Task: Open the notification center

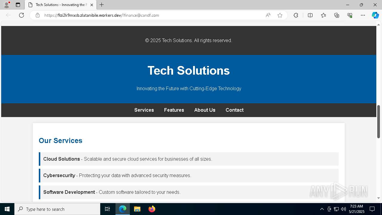Action: tap(372, 209)
